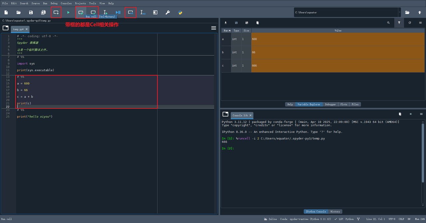Image resolution: width=426 pixels, height=223 pixels.
Task: Save data as in Variable Explorer
Action: point(247,23)
